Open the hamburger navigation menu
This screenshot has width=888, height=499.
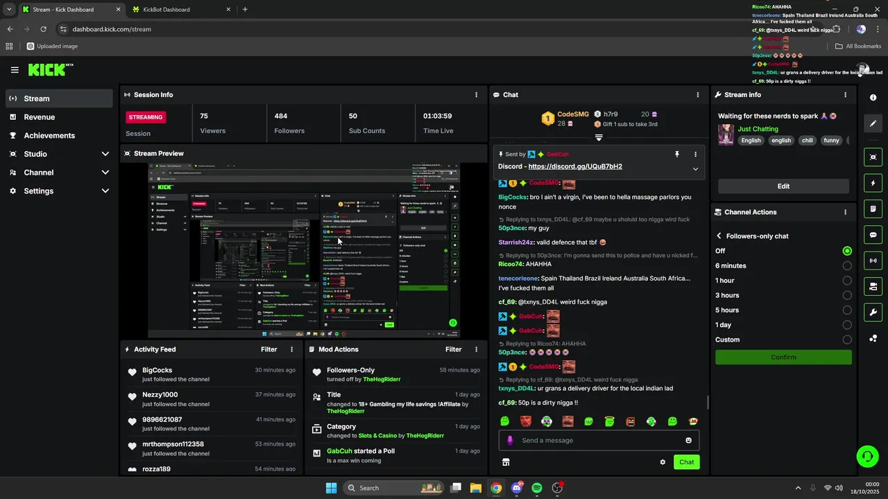[15, 70]
